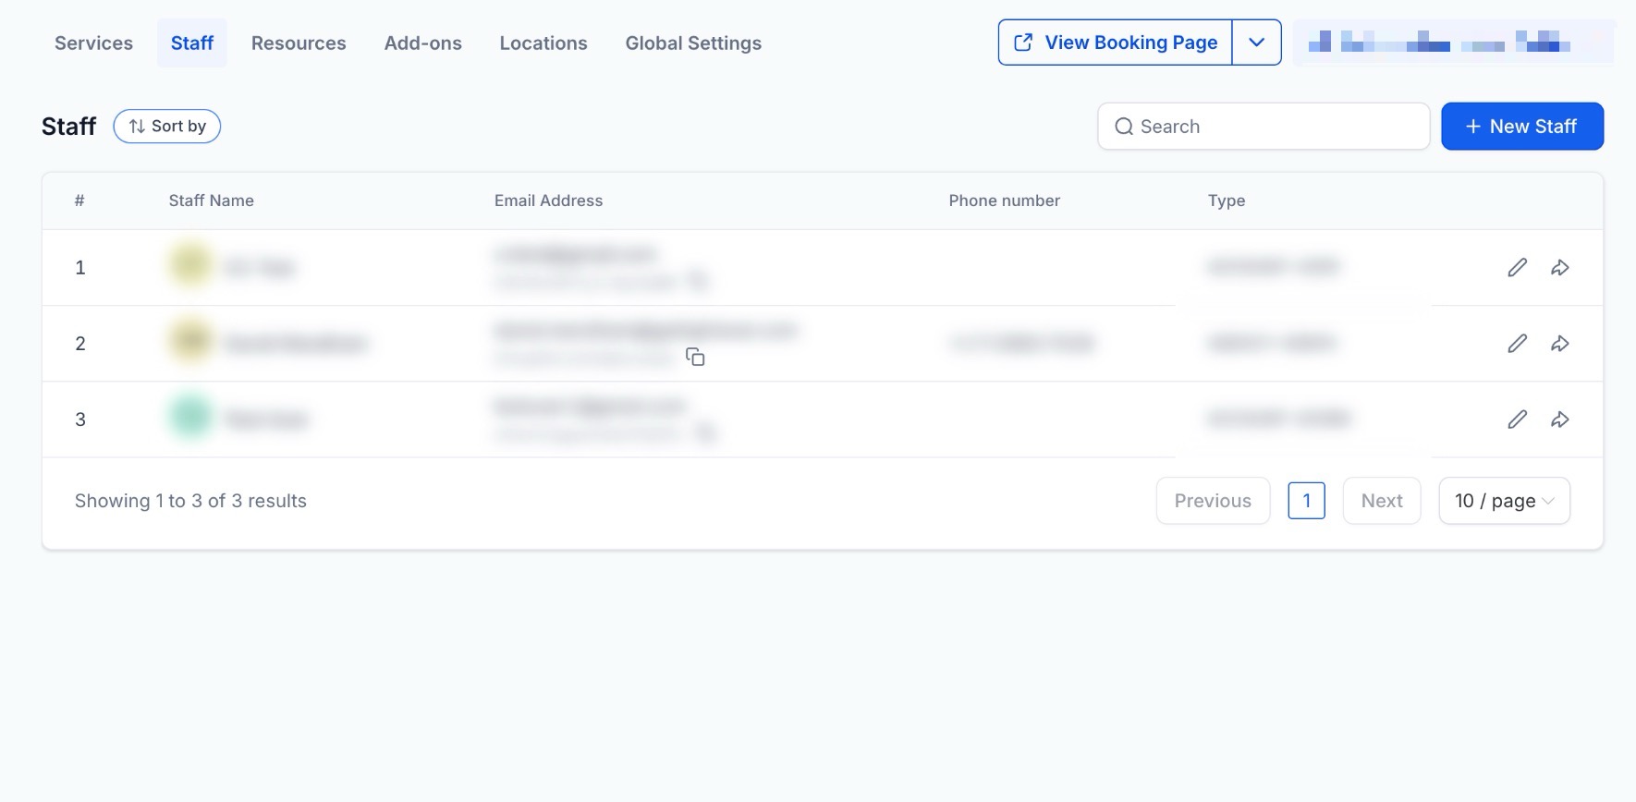The width and height of the screenshot is (1636, 802).
Task: Copy booking link for staff row 2
Action: tap(695, 357)
